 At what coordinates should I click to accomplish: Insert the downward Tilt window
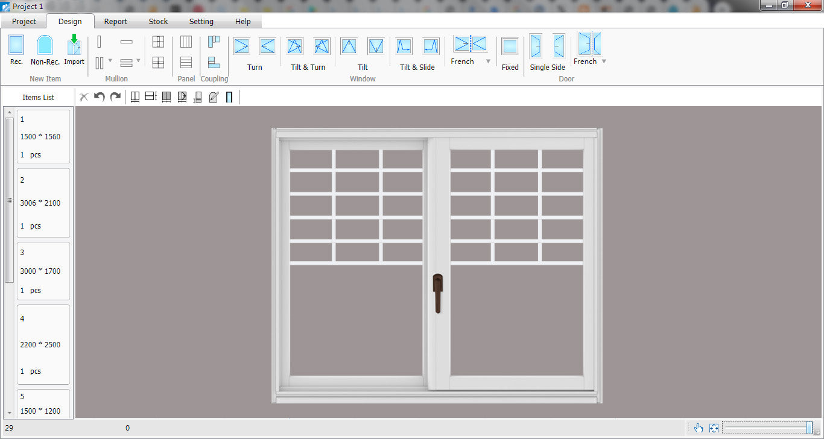tap(376, 46)
